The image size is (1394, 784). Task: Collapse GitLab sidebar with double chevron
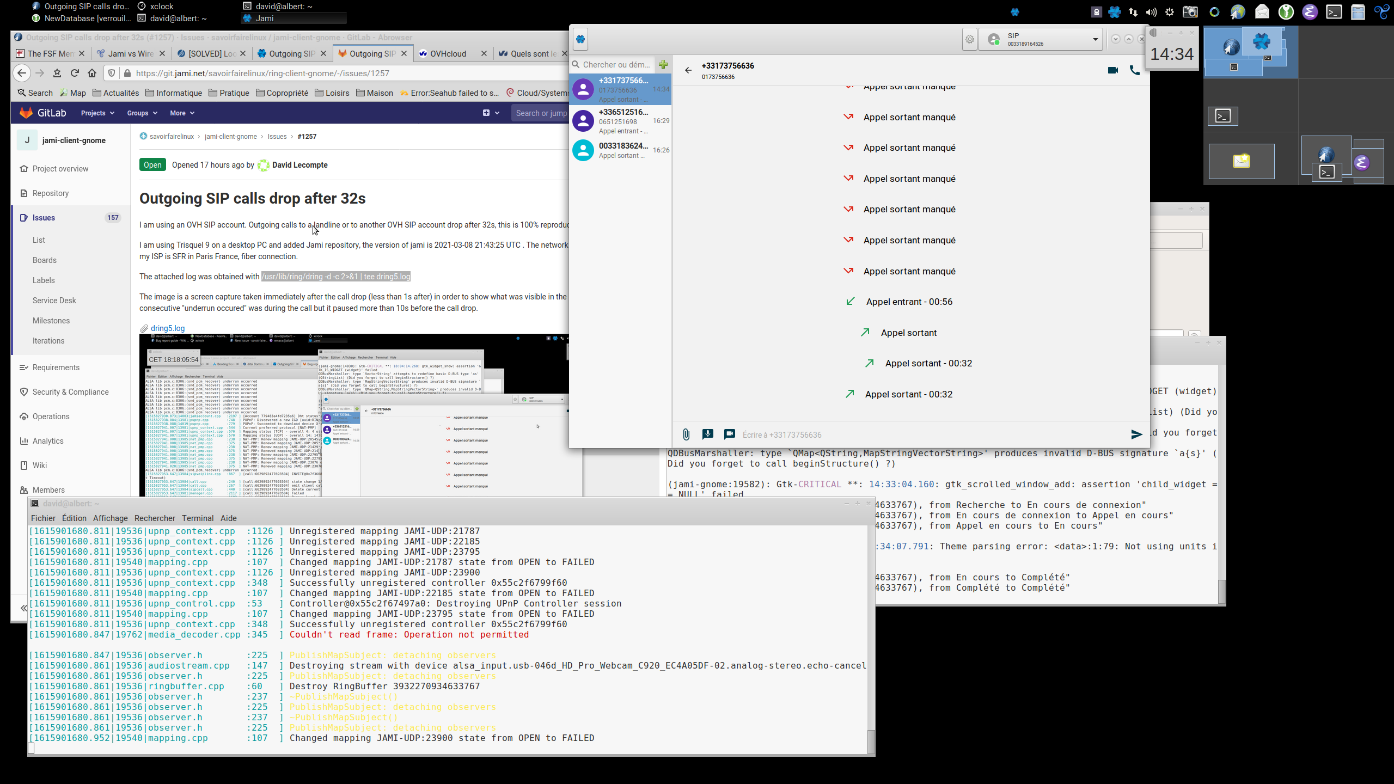tap(23, 608)
